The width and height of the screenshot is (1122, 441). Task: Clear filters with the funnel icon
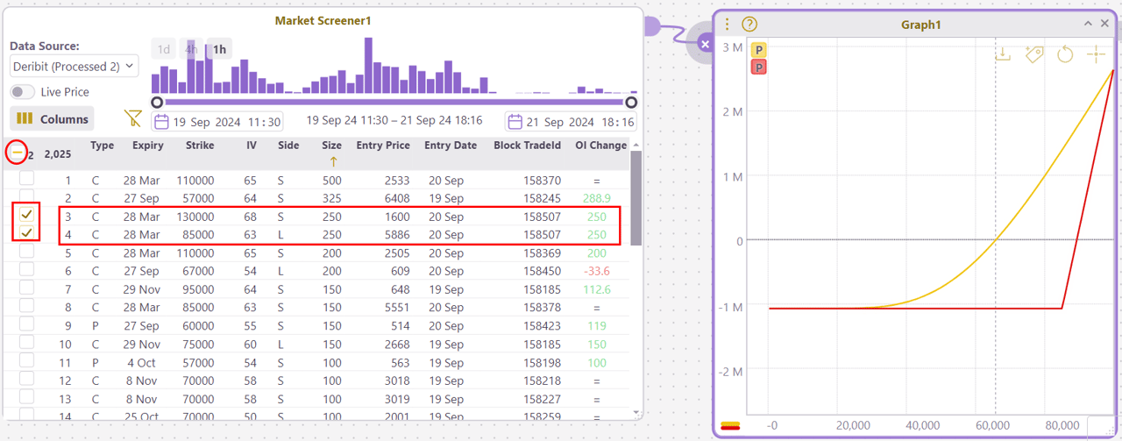point(132,117)
